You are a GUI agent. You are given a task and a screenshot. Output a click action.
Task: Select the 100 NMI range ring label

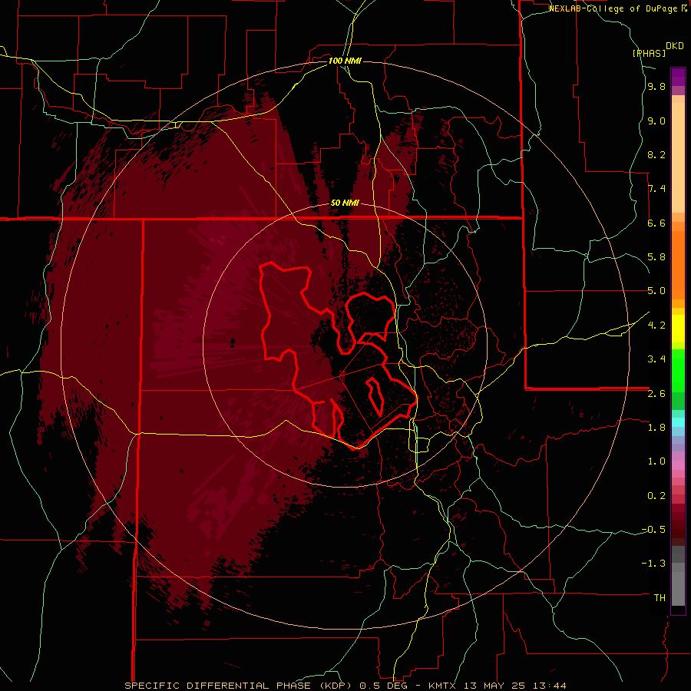click(345, 61)
